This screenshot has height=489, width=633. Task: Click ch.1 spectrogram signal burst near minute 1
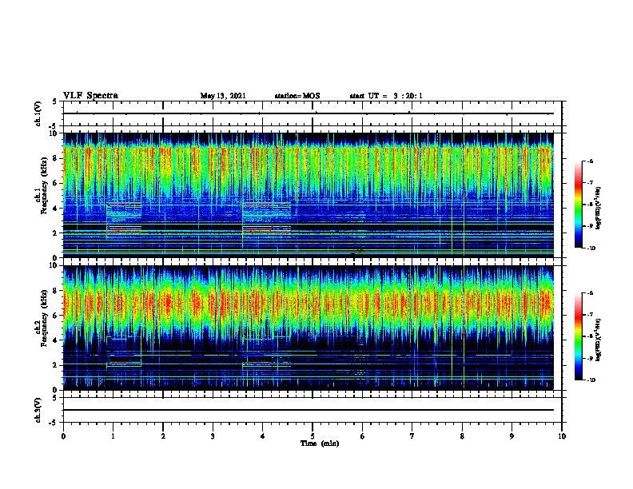tap(124, 220)
